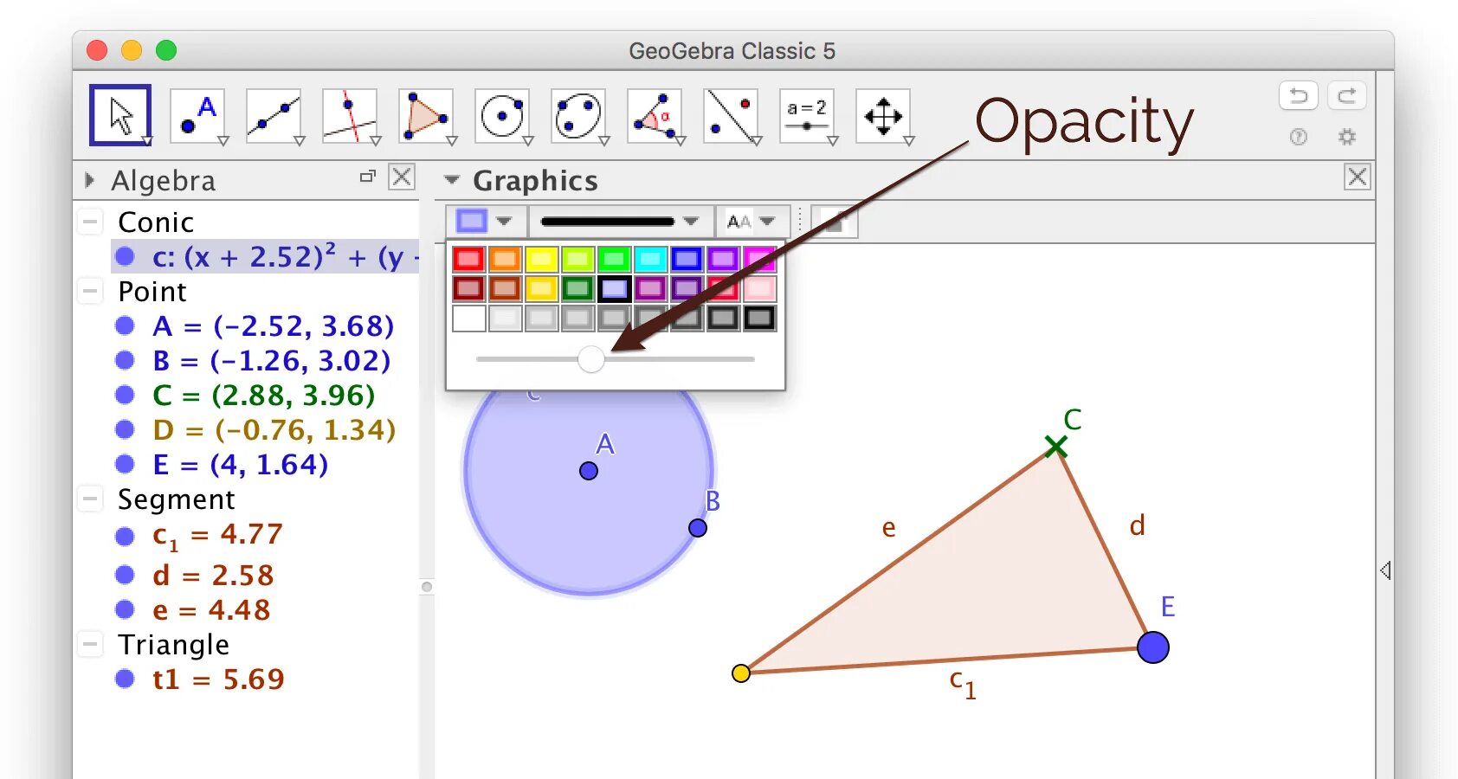
Task: Select the Circle with Center tool
Action: [x=503, y=114]
